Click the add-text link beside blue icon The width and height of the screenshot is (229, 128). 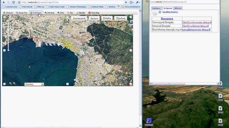pos(170,12)
